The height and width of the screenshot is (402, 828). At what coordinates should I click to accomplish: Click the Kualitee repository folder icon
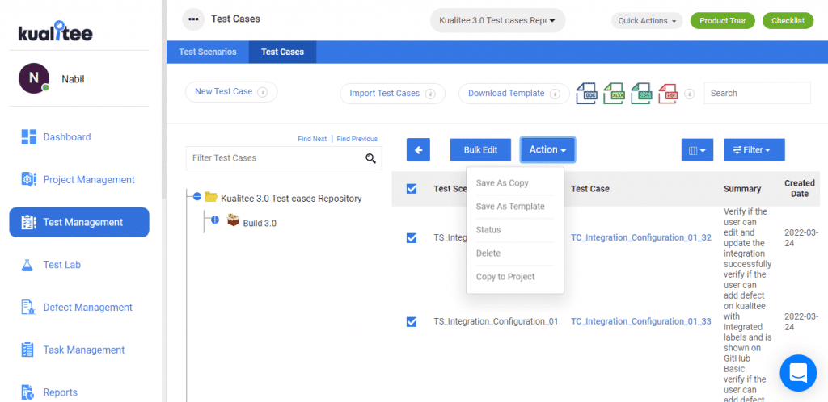click(211, 197)
